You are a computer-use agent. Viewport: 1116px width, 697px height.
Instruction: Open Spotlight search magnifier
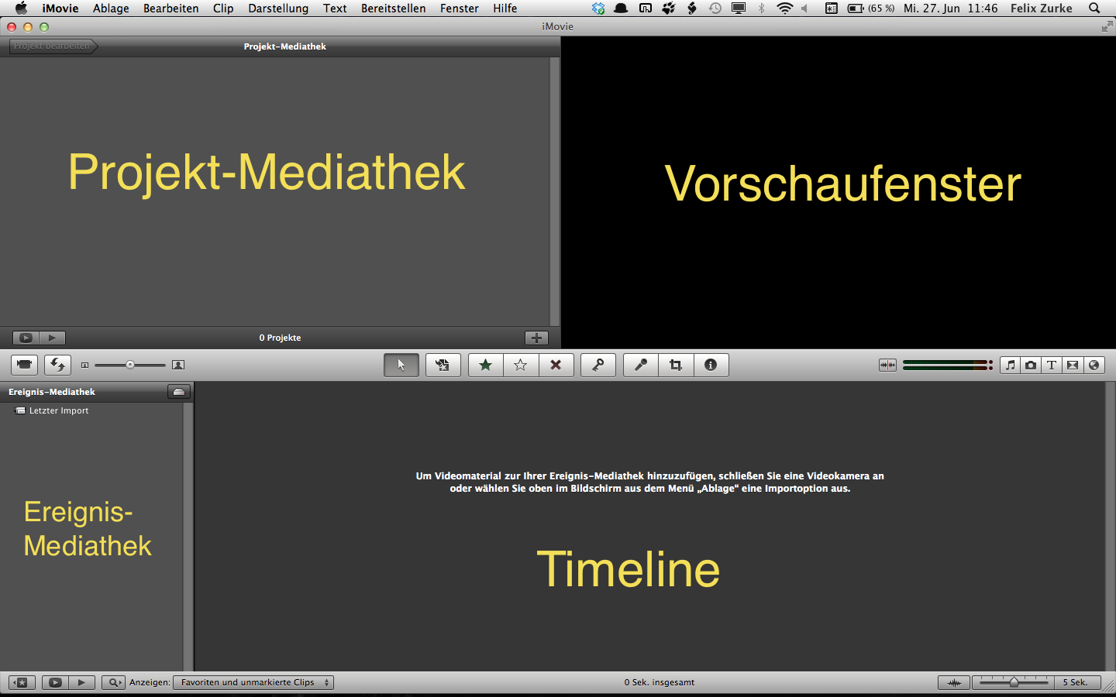[1094, 8]
